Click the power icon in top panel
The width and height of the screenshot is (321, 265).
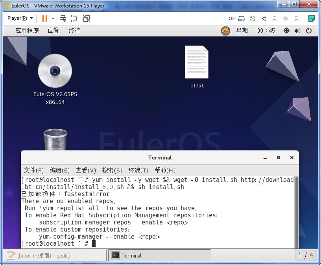point(309,31)
